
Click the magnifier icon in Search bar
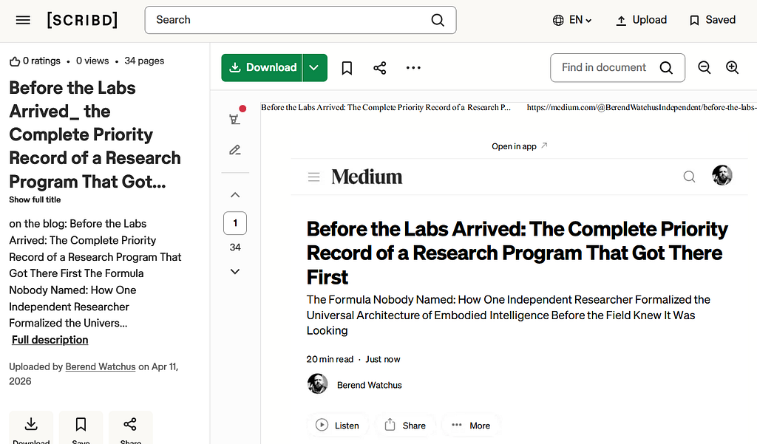click(x=438, y=20)
